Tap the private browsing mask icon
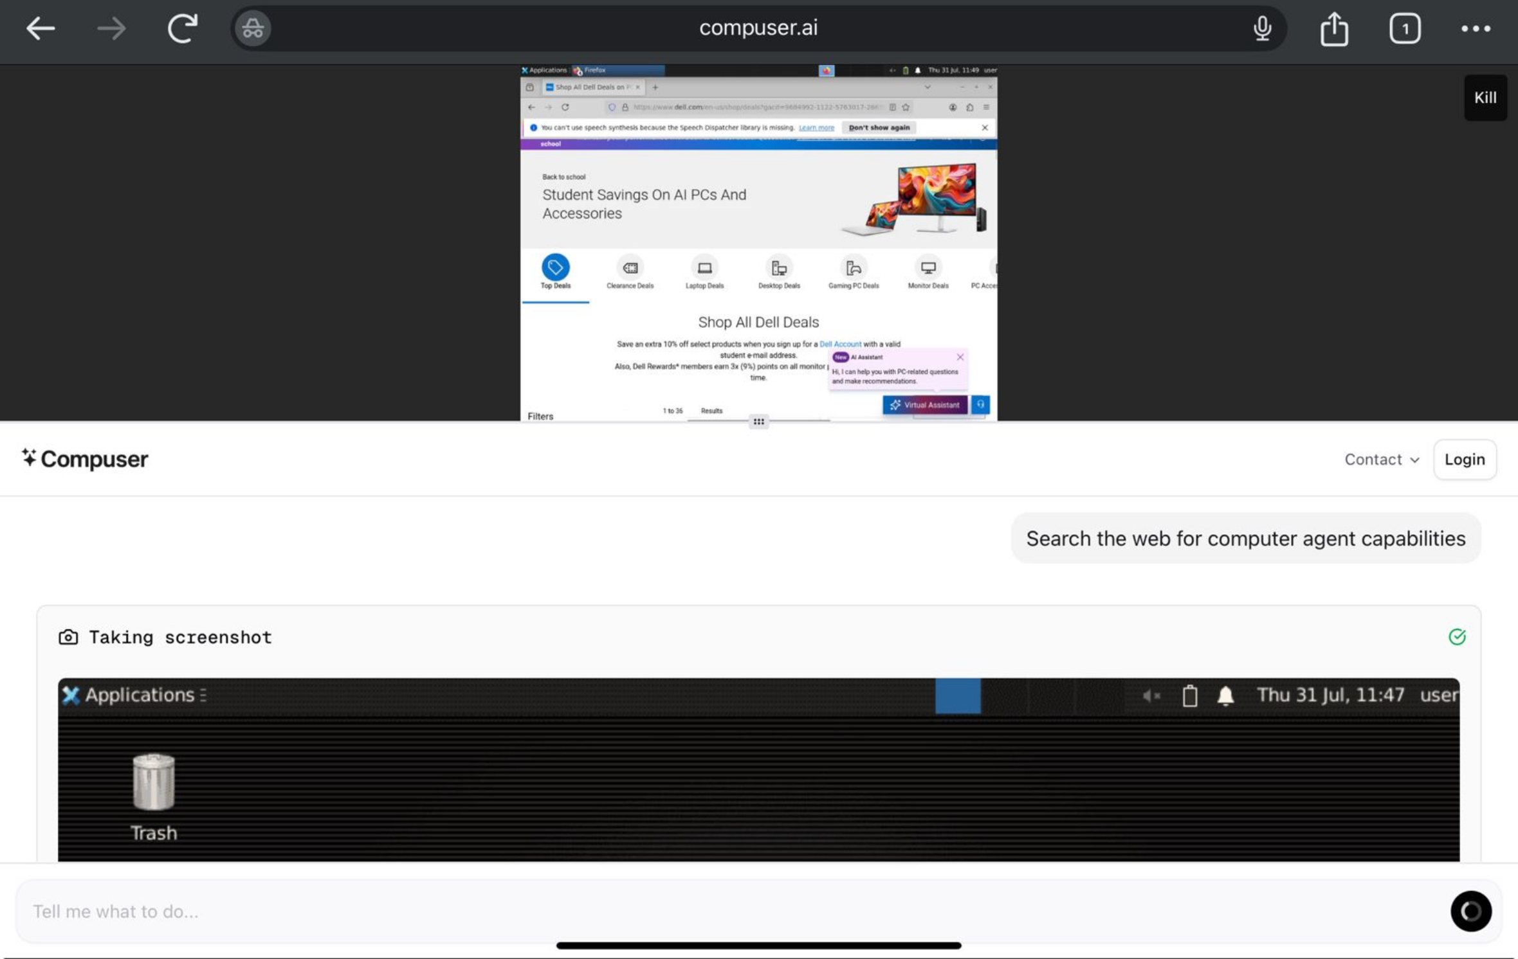The image size is (1518, 959). pyautogui.click(x=252, y=28)
